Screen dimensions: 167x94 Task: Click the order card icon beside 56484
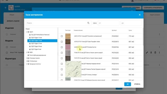point(11,8)
